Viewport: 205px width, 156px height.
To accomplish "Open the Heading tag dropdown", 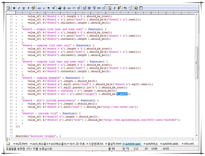I will [54, 8].
